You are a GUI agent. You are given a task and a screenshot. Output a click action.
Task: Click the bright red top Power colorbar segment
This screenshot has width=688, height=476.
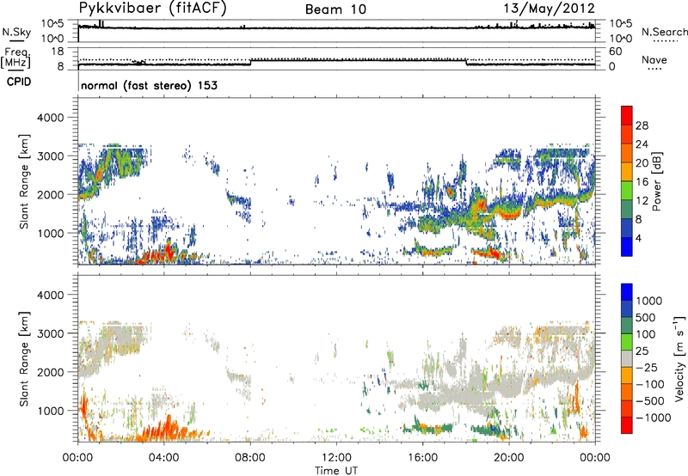tap(627, 116)
